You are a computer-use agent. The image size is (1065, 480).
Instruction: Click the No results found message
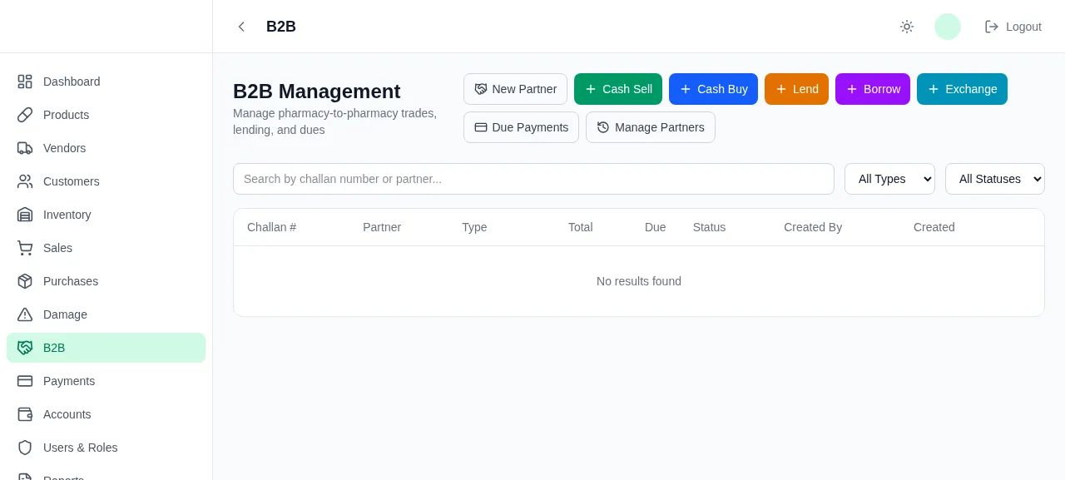click(639, 281)
